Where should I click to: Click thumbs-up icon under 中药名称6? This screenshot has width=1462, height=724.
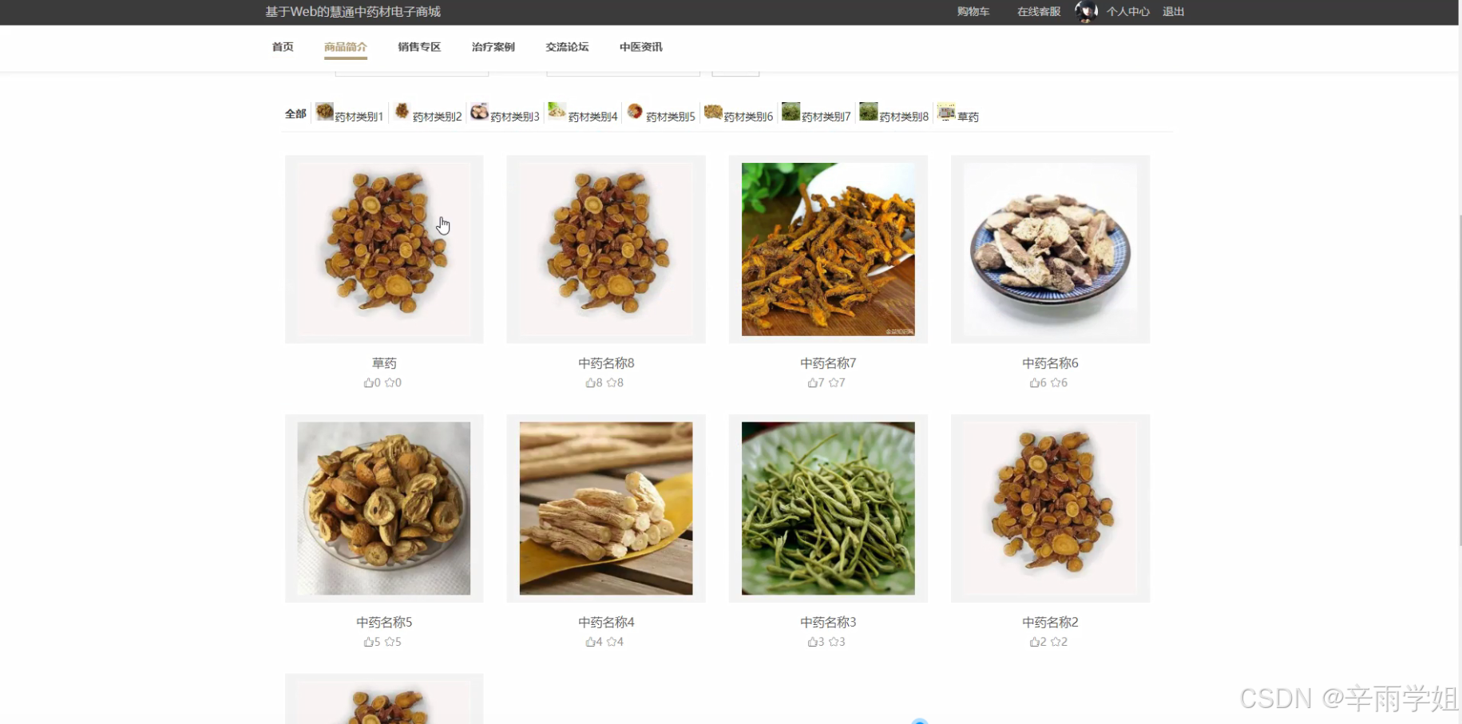point(1034,382)
